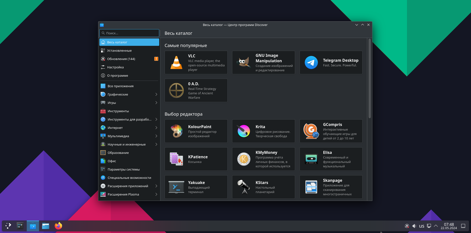This screenshot has width=471, height=233.
Task: Browse the Все приложения category
Action: click(x=129, y=86)
